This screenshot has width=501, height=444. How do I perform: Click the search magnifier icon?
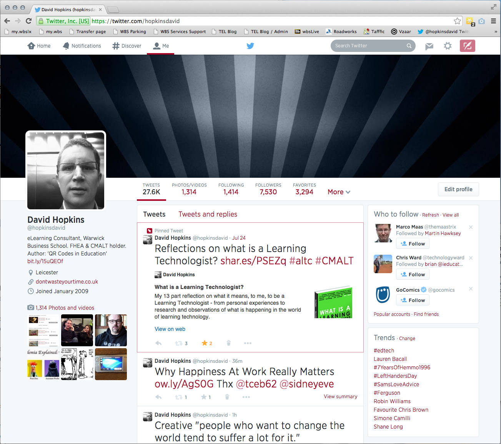tap(409, 46)
